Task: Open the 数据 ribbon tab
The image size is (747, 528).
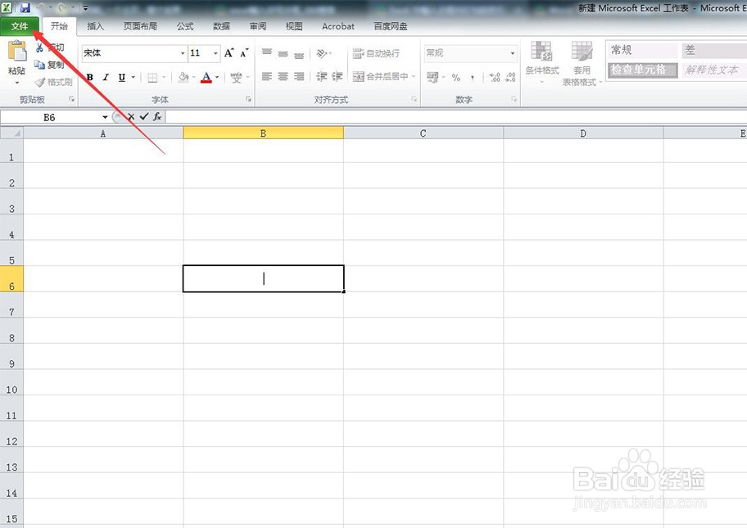Action: pos(221,27)
